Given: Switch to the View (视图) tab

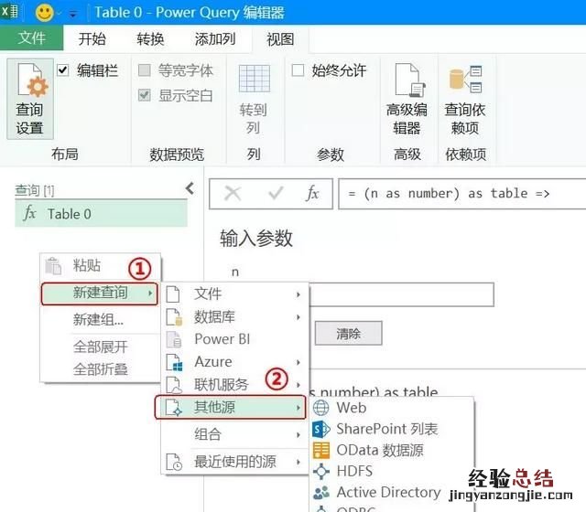Looking at the screenshot, I should pyautogui.click(x=280, y=38).
